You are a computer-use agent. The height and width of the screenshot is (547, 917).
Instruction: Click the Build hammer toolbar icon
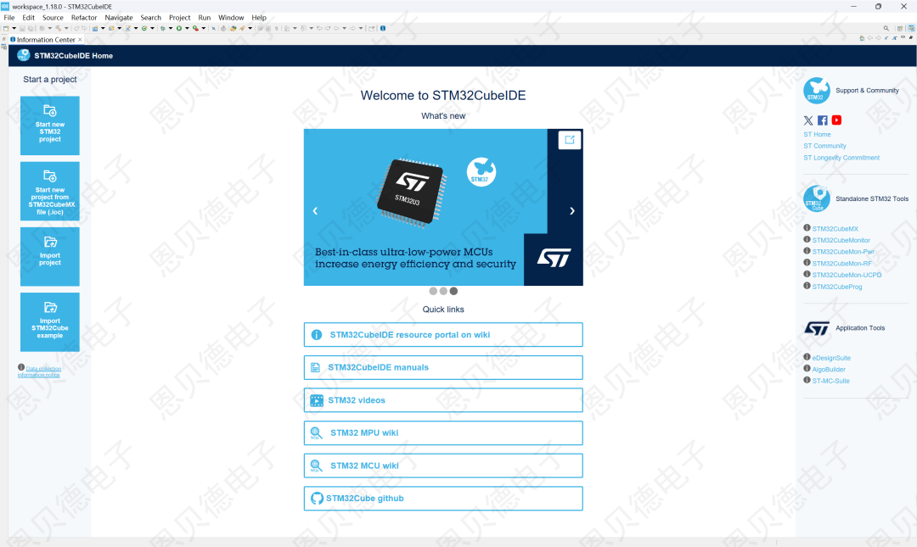(59, 28)
